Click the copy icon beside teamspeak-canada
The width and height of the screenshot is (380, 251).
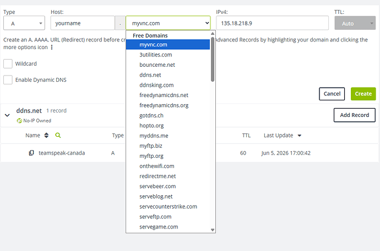click(x=31, y=153)
